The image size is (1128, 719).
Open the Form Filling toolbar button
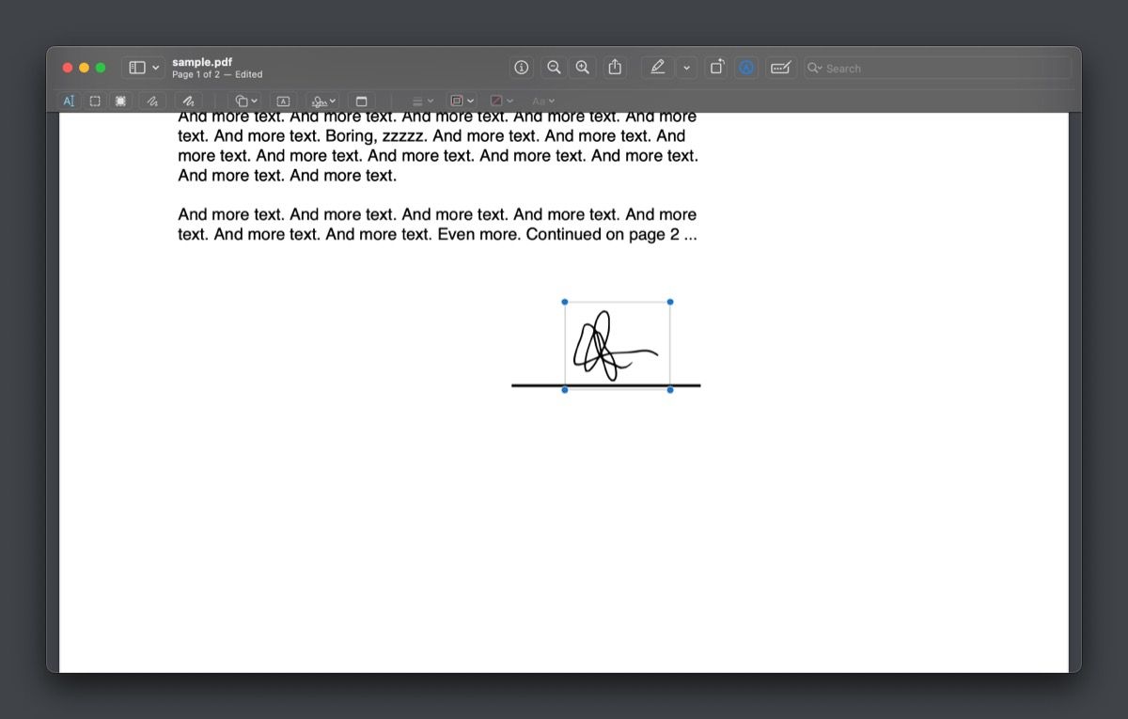point(780,68)
